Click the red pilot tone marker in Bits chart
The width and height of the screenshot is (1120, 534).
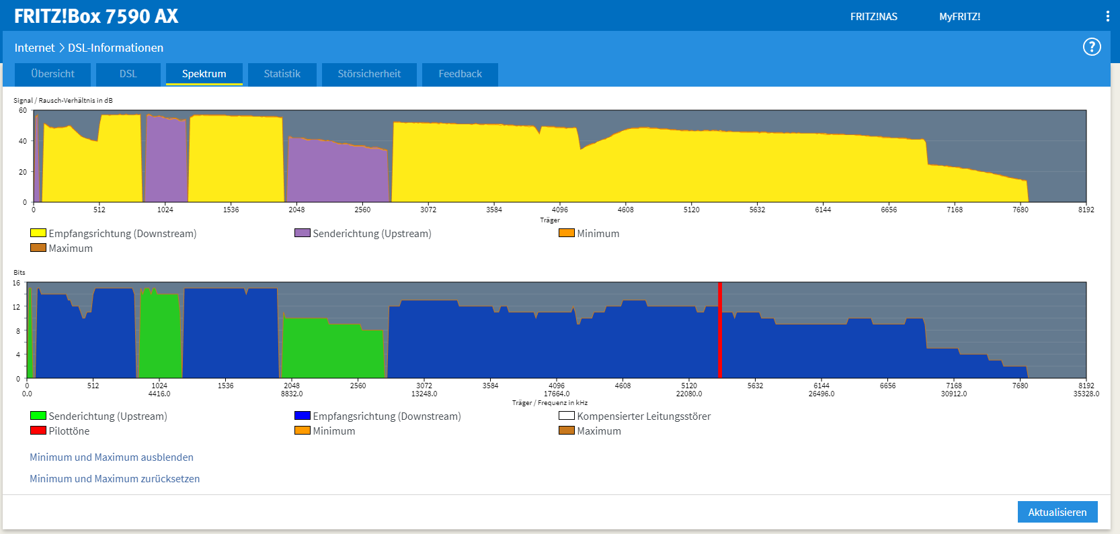[x=720, y=330]
